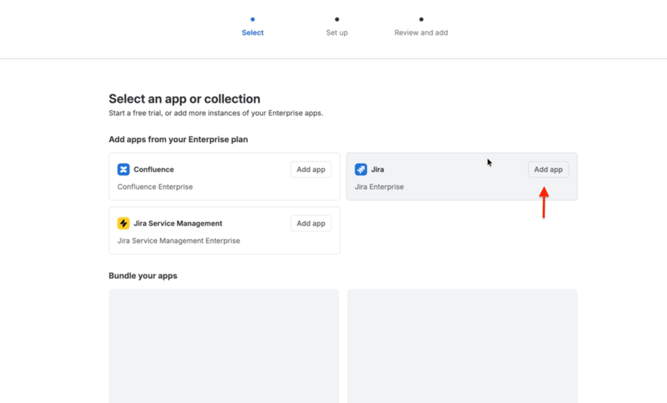
Task: Select the Jira Enterprise card text
Action: (x=379, y=187)
